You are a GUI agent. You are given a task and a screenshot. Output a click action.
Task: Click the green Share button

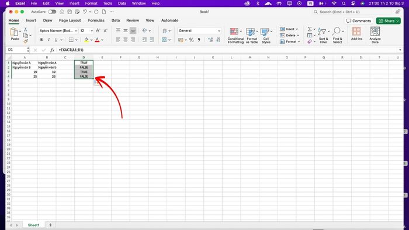(389, 21)
